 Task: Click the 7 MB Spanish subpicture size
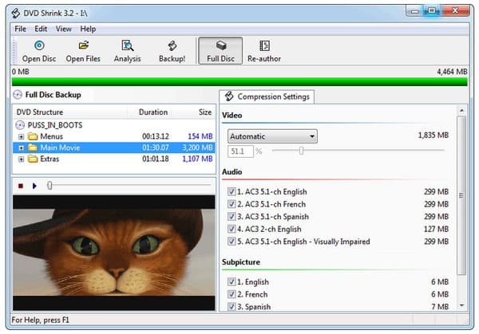(440, 307)
